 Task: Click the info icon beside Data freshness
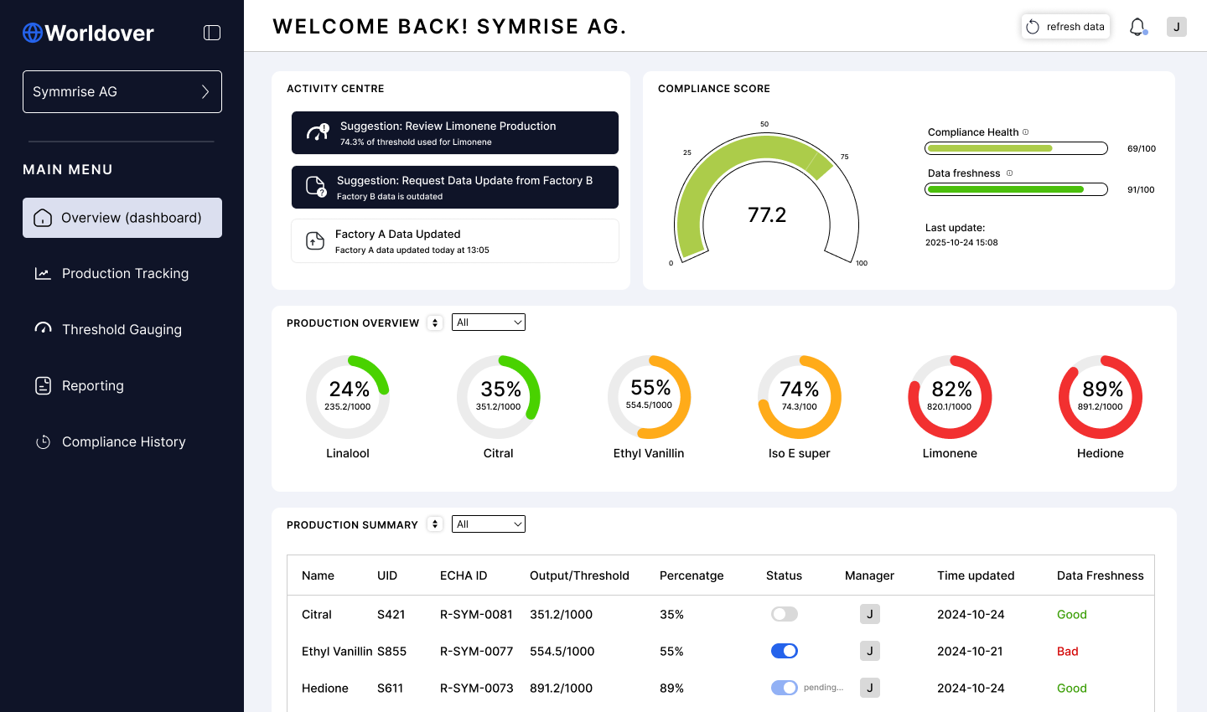point(1009,173)
